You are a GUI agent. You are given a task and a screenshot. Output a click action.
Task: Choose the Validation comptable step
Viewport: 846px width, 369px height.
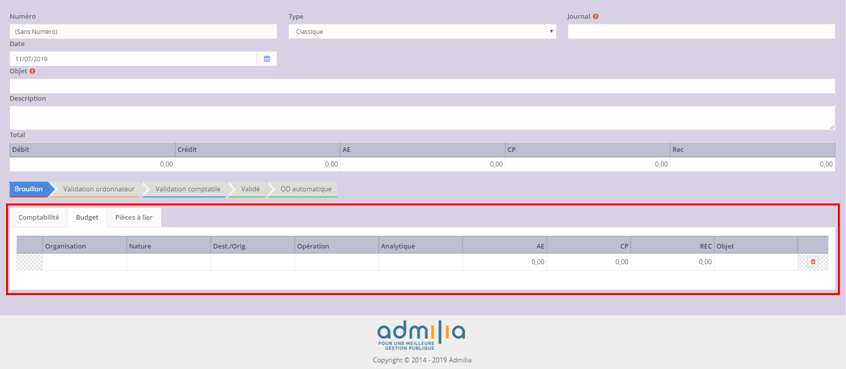coord(188,189)
